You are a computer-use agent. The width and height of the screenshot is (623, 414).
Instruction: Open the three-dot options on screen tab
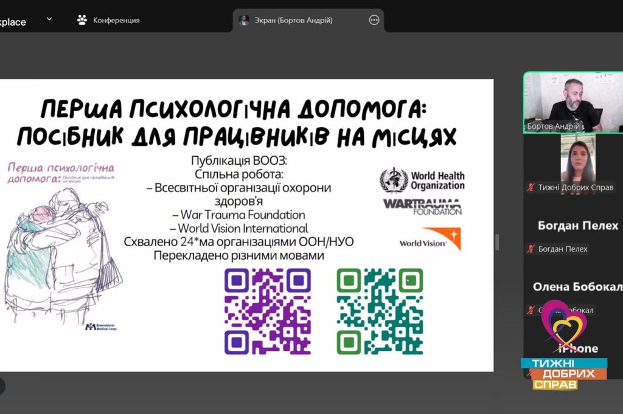[374, 20]
